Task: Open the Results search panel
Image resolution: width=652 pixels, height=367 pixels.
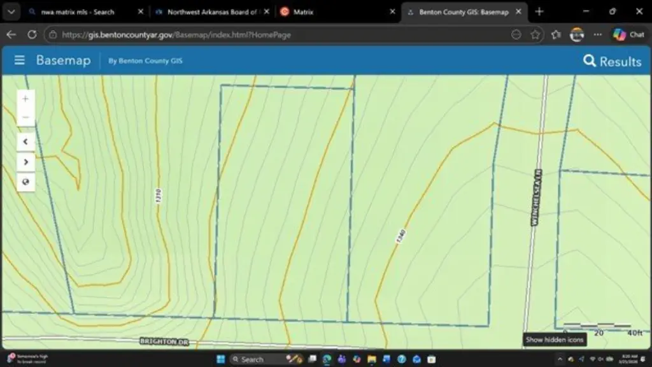Action: [x=612, y=61]
